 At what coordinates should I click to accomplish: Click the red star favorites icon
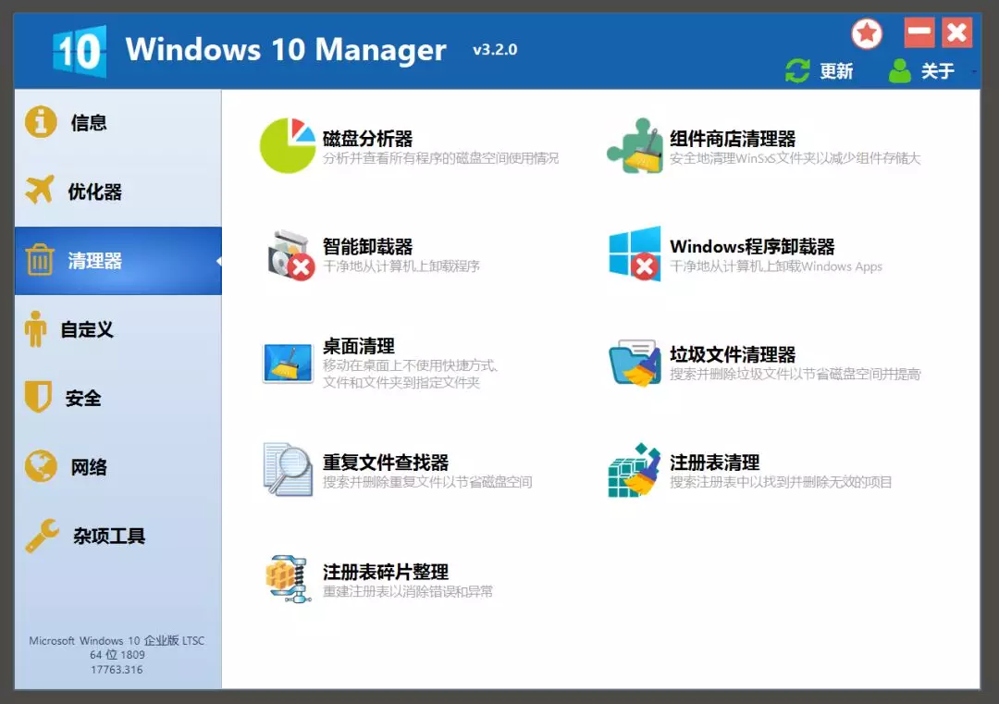867,34
